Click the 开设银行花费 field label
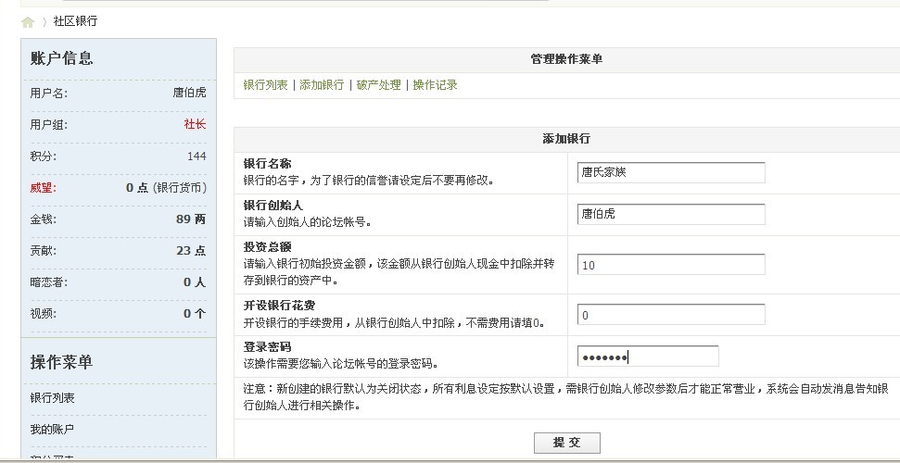 click(x=279, y=306)
